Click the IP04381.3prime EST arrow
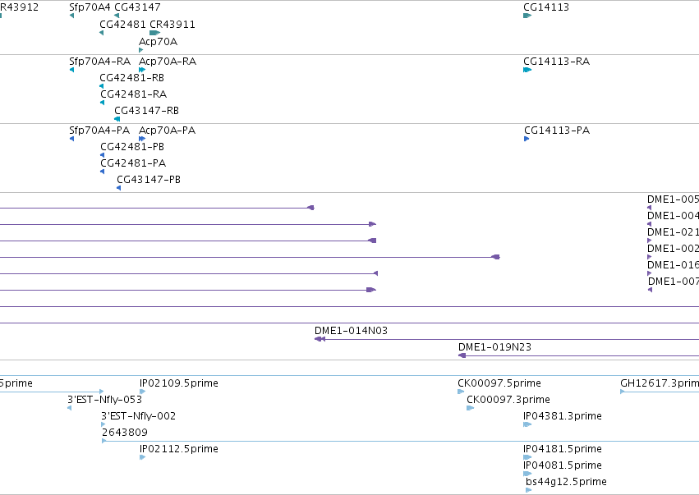This screenshot has width=699, height=495. pos(527,424)
